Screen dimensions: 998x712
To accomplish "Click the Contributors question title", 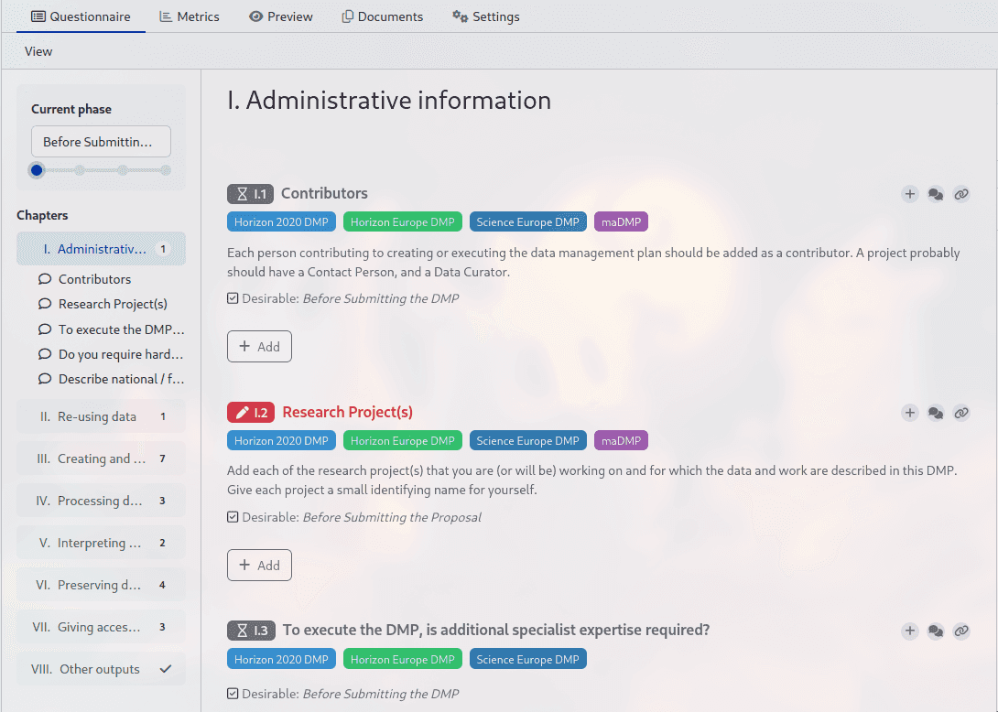I will coord(325,193).
